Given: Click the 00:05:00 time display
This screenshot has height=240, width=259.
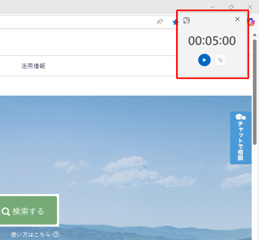Looking at the screenshot, I should (212, 41).
